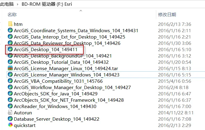205x130 pixels.
Task: Click the ArcGIS_Desktop_104_149411 installer icon
Action: pyautogui.click(x=10, y=49)
